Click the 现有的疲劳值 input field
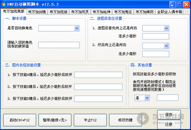The width and height of the screenshot is (191, 130). pos(59,45)
